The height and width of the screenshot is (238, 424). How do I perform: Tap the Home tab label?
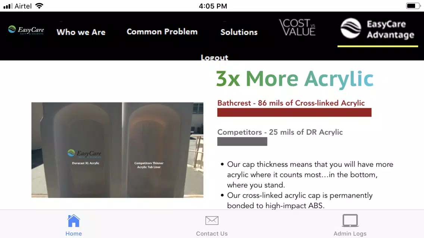pyautogui.click(x=74, y=234)
